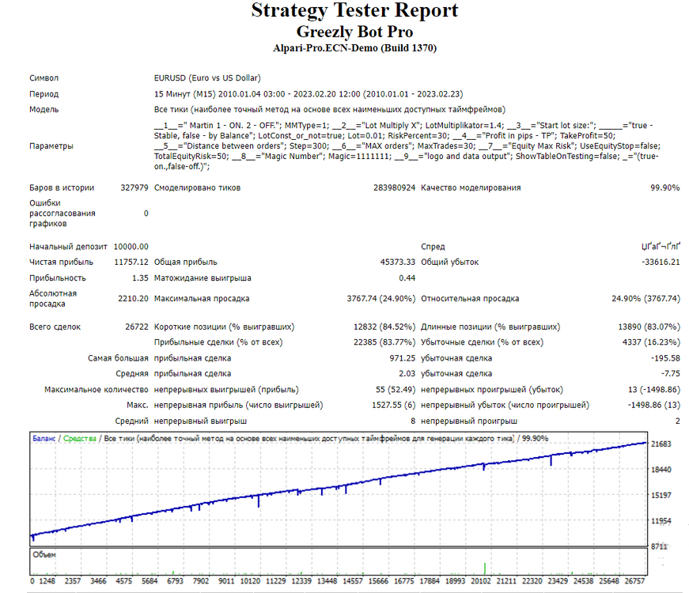This screenshot has width=689, height=593.
Task: Click average loss trade '-7.75'
Action: (670, 373)
